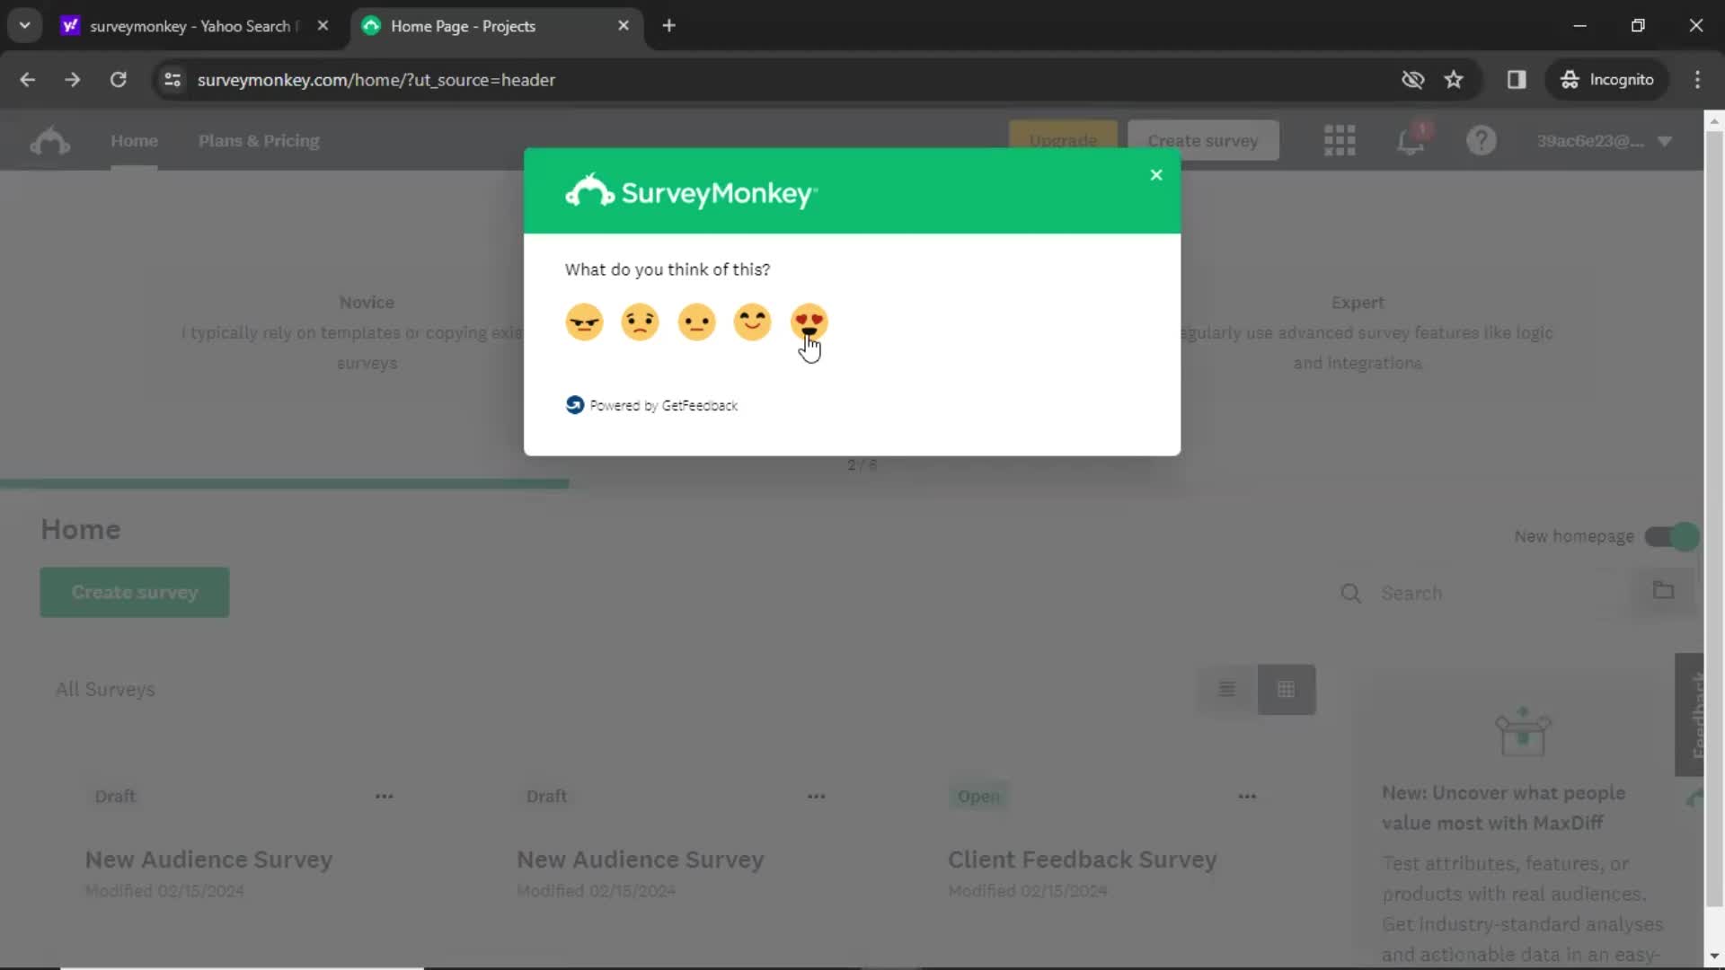This screenshot has height=970, width=1725.
Task: Open the MaxDiff announcement headline
Action: (x=1503, y=808)
